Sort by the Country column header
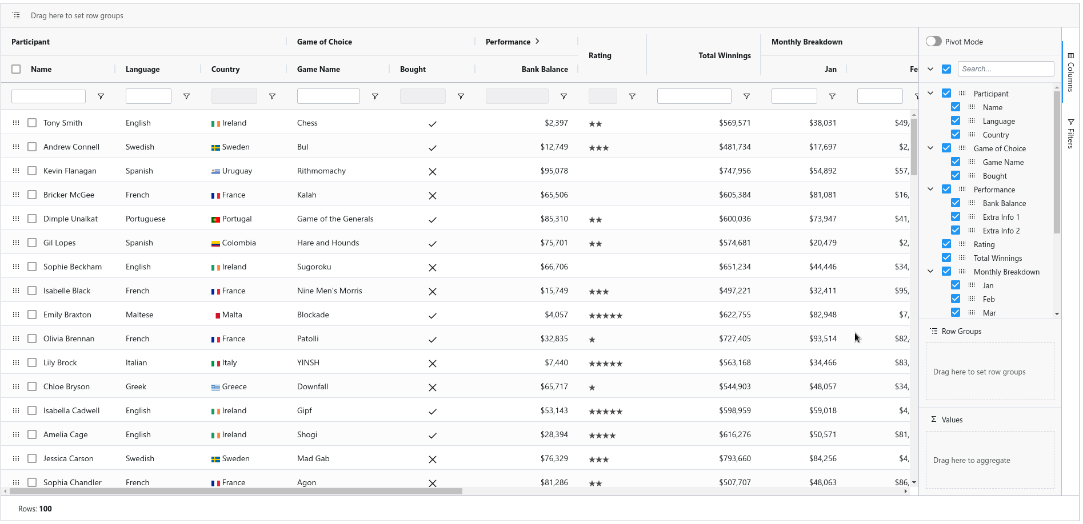 226,69
